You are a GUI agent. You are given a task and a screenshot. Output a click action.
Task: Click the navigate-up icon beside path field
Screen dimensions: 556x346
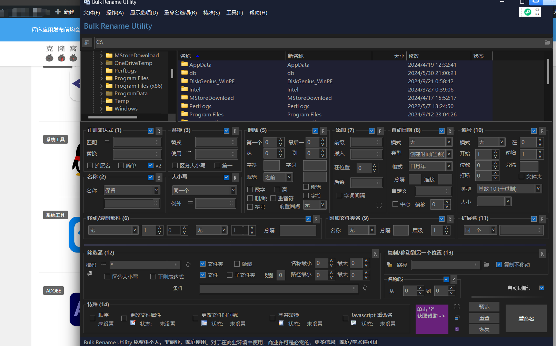coord(87,42)
